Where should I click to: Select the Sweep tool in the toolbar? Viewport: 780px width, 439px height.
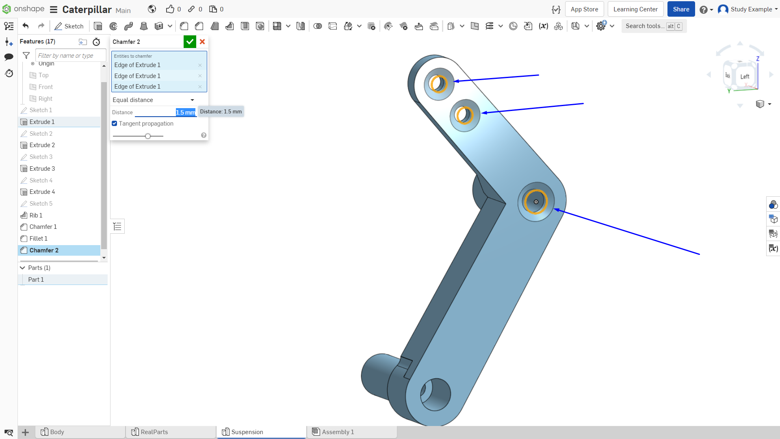coord(129,26)
